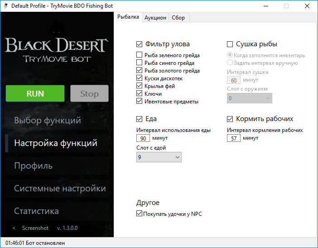Screen dimensions: 318x248
Task: Switch to the Аукцион tab
Action: pyautogui.click(x=155, y=18)
